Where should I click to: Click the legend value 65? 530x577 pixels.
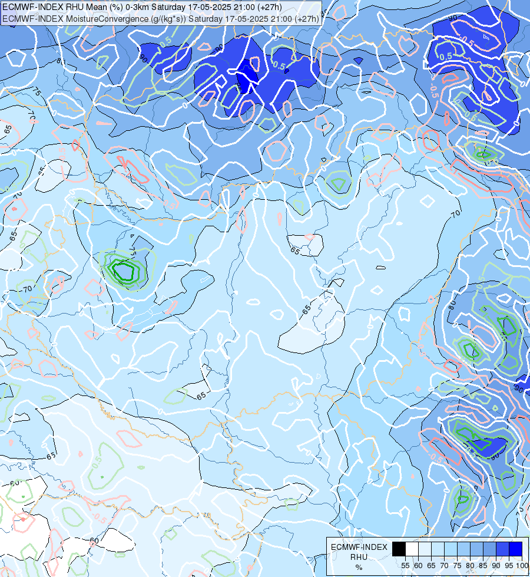431,566
